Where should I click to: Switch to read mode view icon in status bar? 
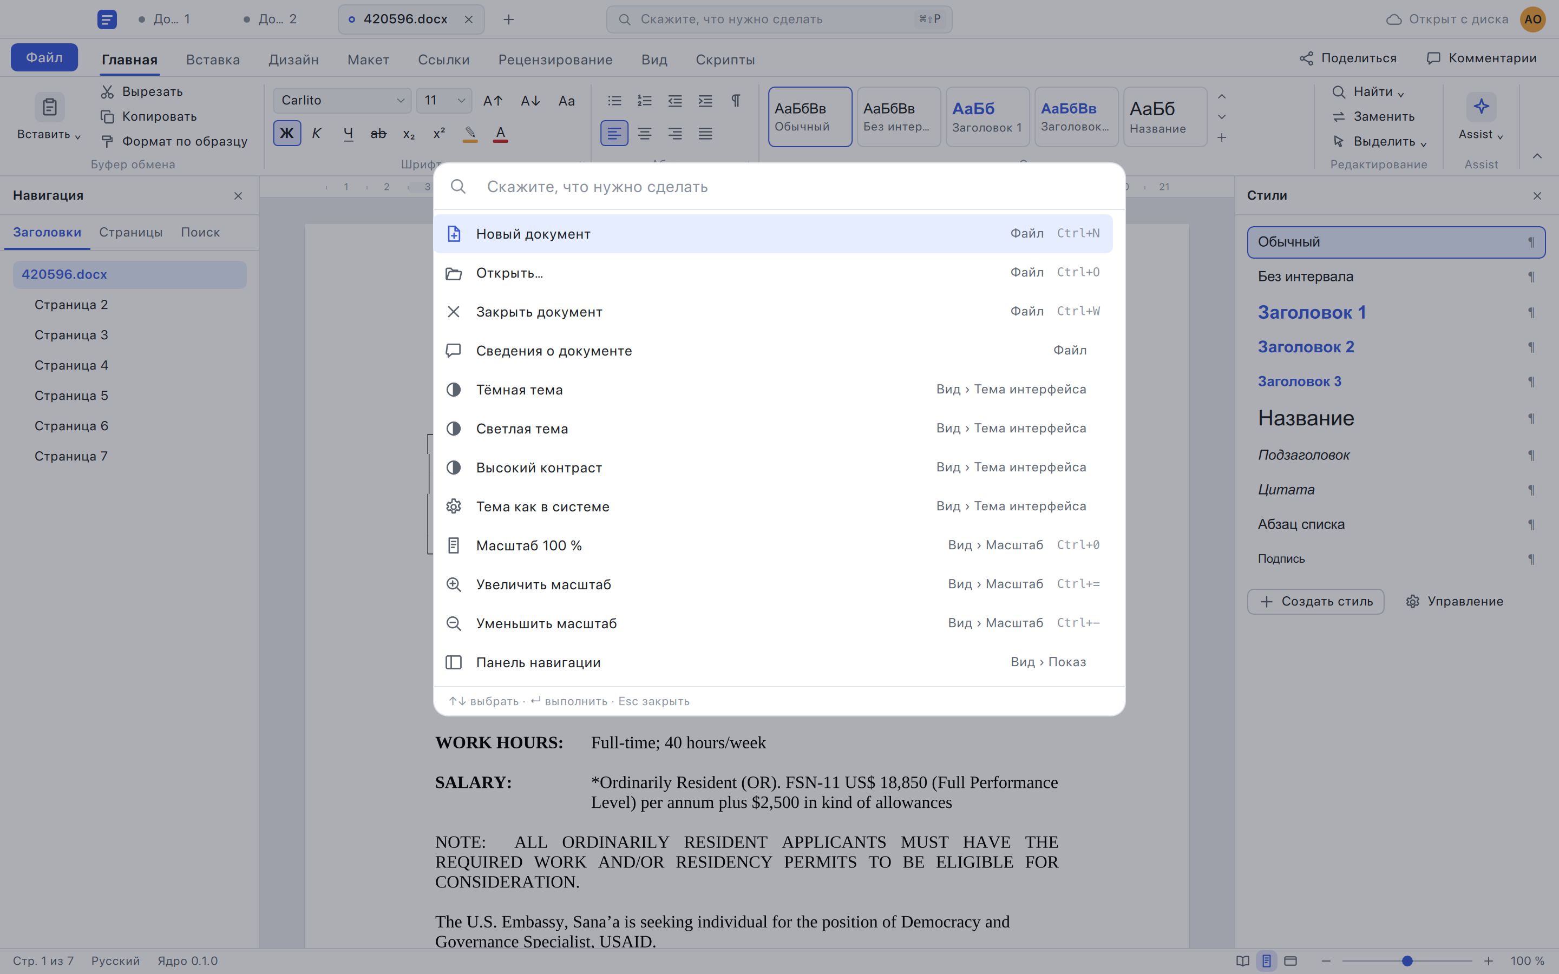point(1243,960)
